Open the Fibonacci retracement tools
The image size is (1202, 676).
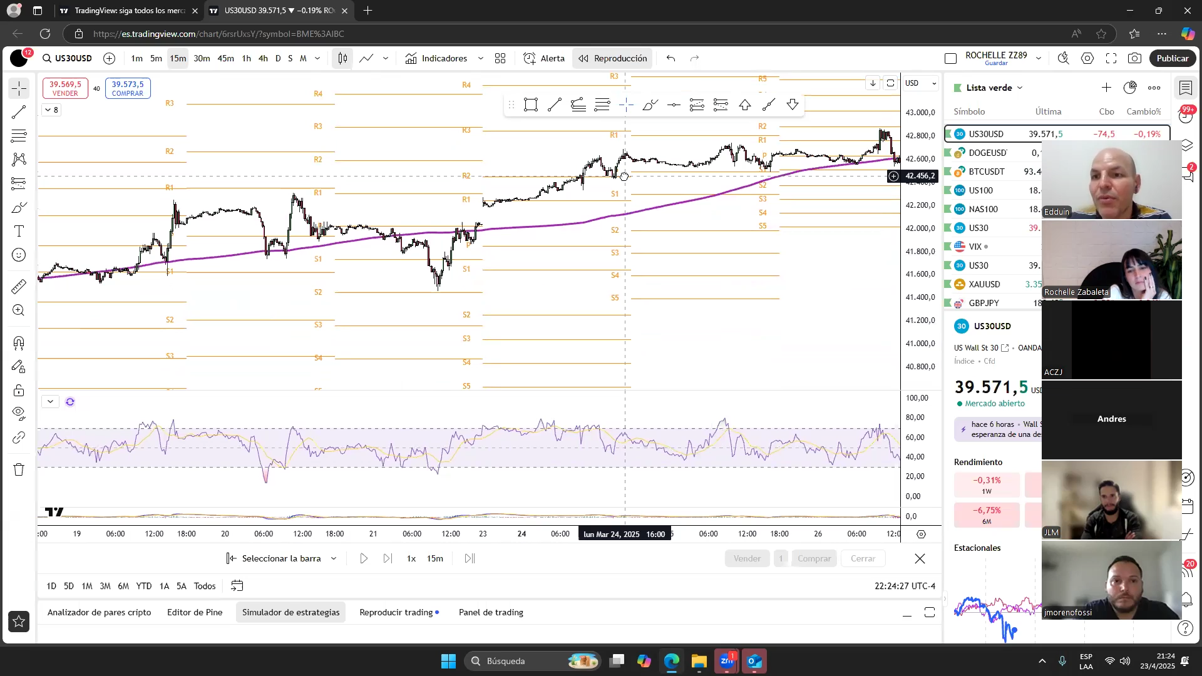[19, 136]
